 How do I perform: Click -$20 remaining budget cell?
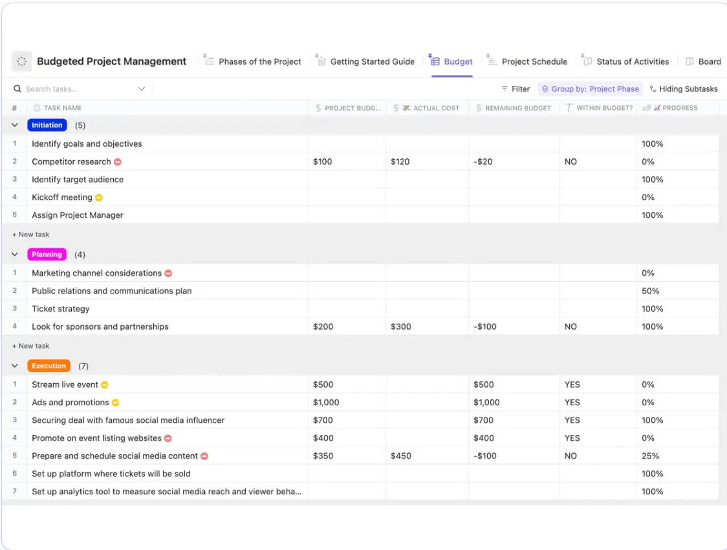click(483, 162)
